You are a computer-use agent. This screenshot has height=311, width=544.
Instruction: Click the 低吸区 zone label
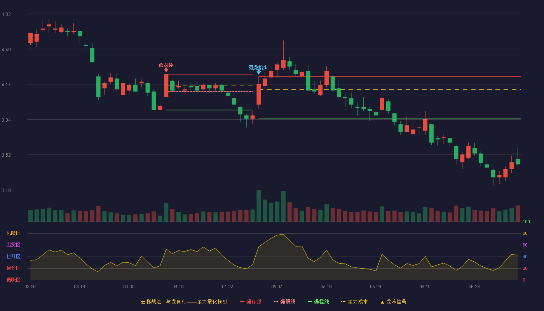pos(13,280)
